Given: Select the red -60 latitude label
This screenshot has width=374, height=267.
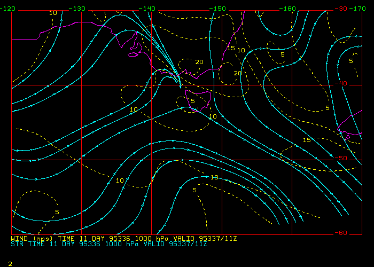Looking at the screenshot, I should [340, 233].
